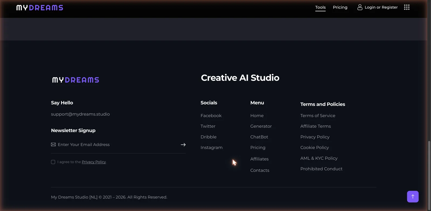Click the My Dreams Studio copyright text
431x211 pixels.
[109, 197]
